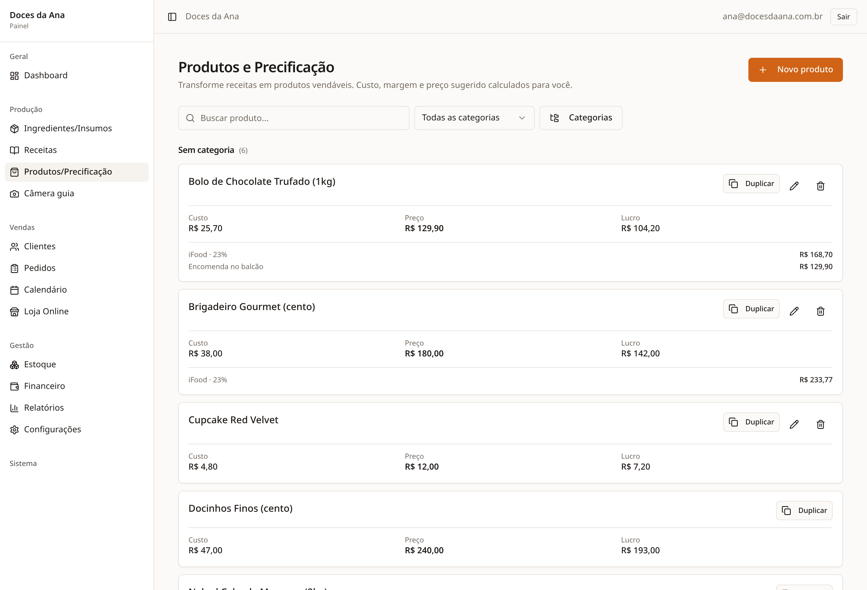The image size is (867, 590).
Task: Click the Calendário calendar icon
Action: point(14,290)
